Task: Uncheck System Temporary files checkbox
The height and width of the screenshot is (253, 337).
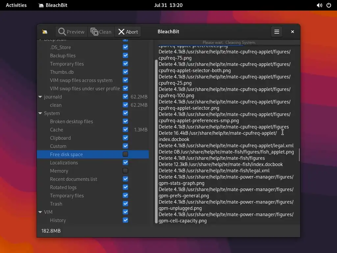Action: pos(125,196)
